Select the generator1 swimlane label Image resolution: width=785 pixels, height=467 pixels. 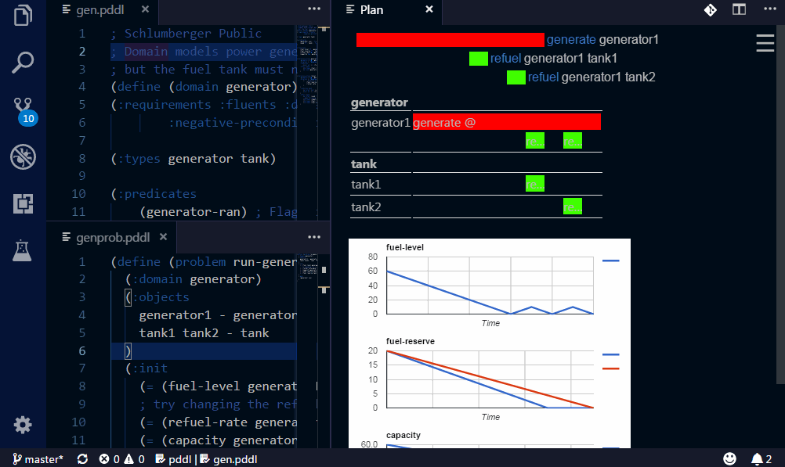381,123
